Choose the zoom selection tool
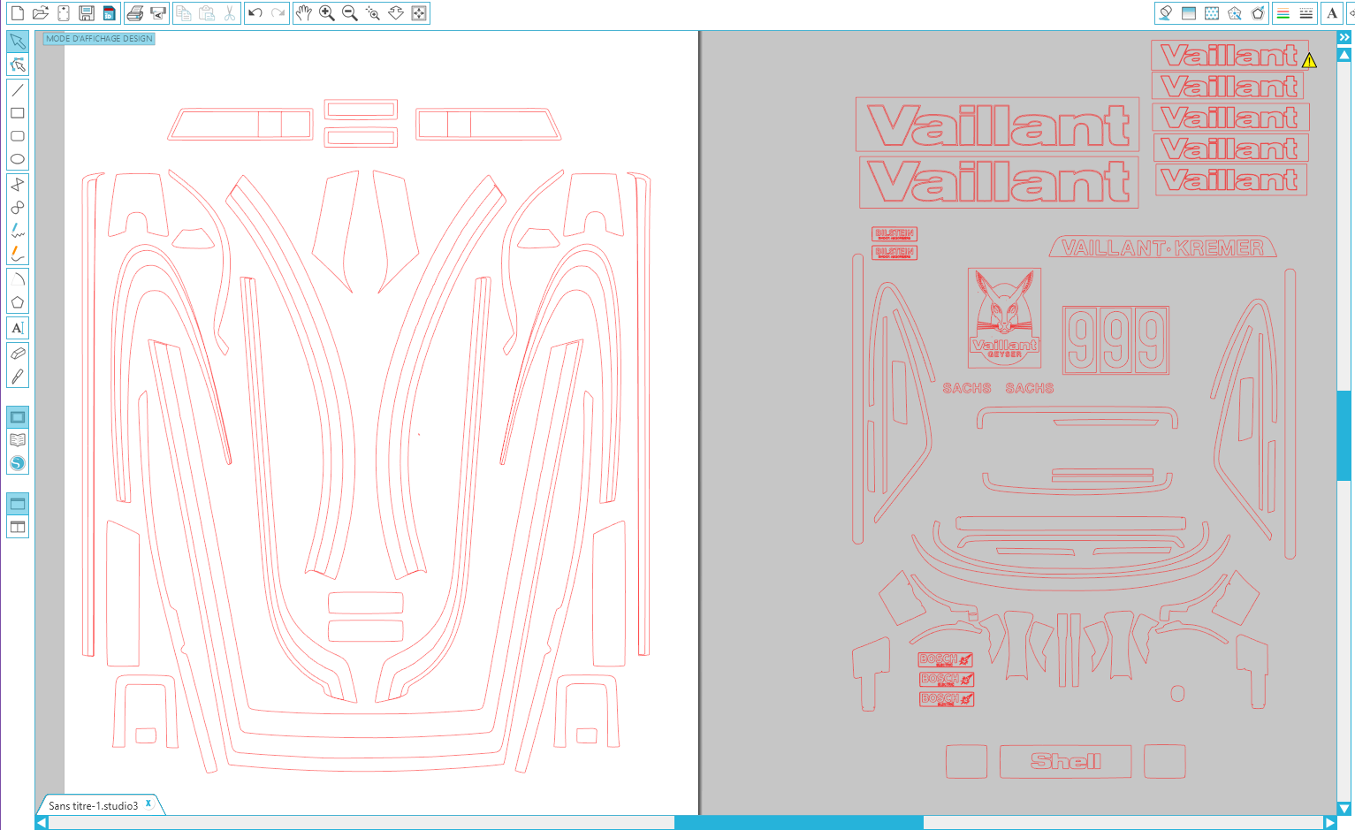The width and height of the screenshot is (1355, 830). 373,13
